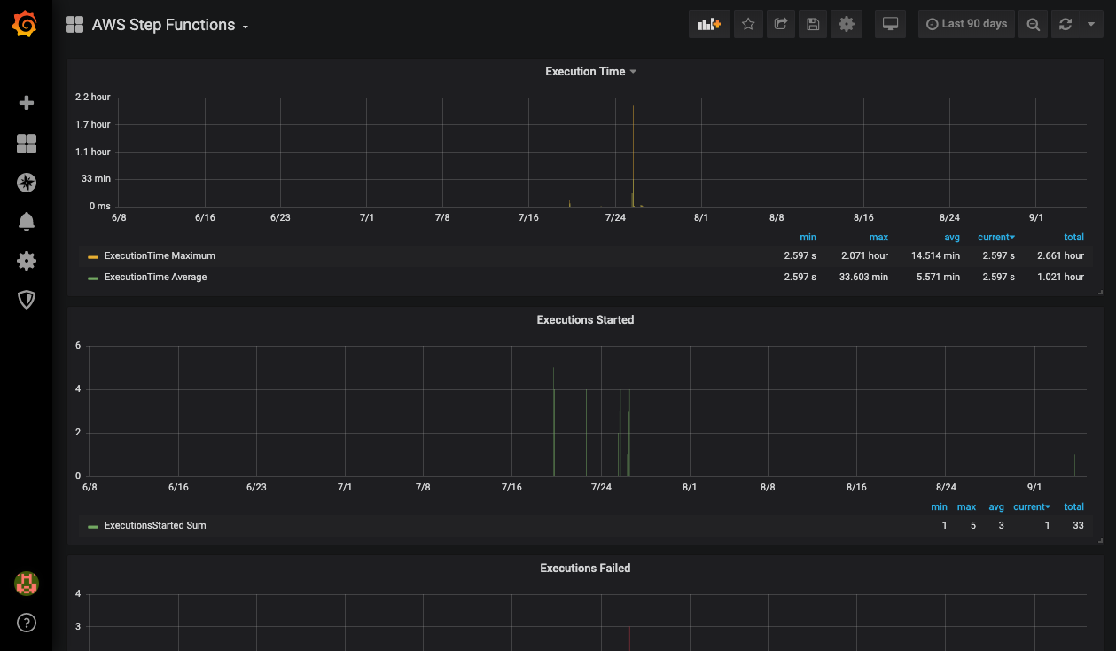Grab Executions Started panel corner handle
Viewport: 1116px width, 651px height.
click(x=1100, y=540)
